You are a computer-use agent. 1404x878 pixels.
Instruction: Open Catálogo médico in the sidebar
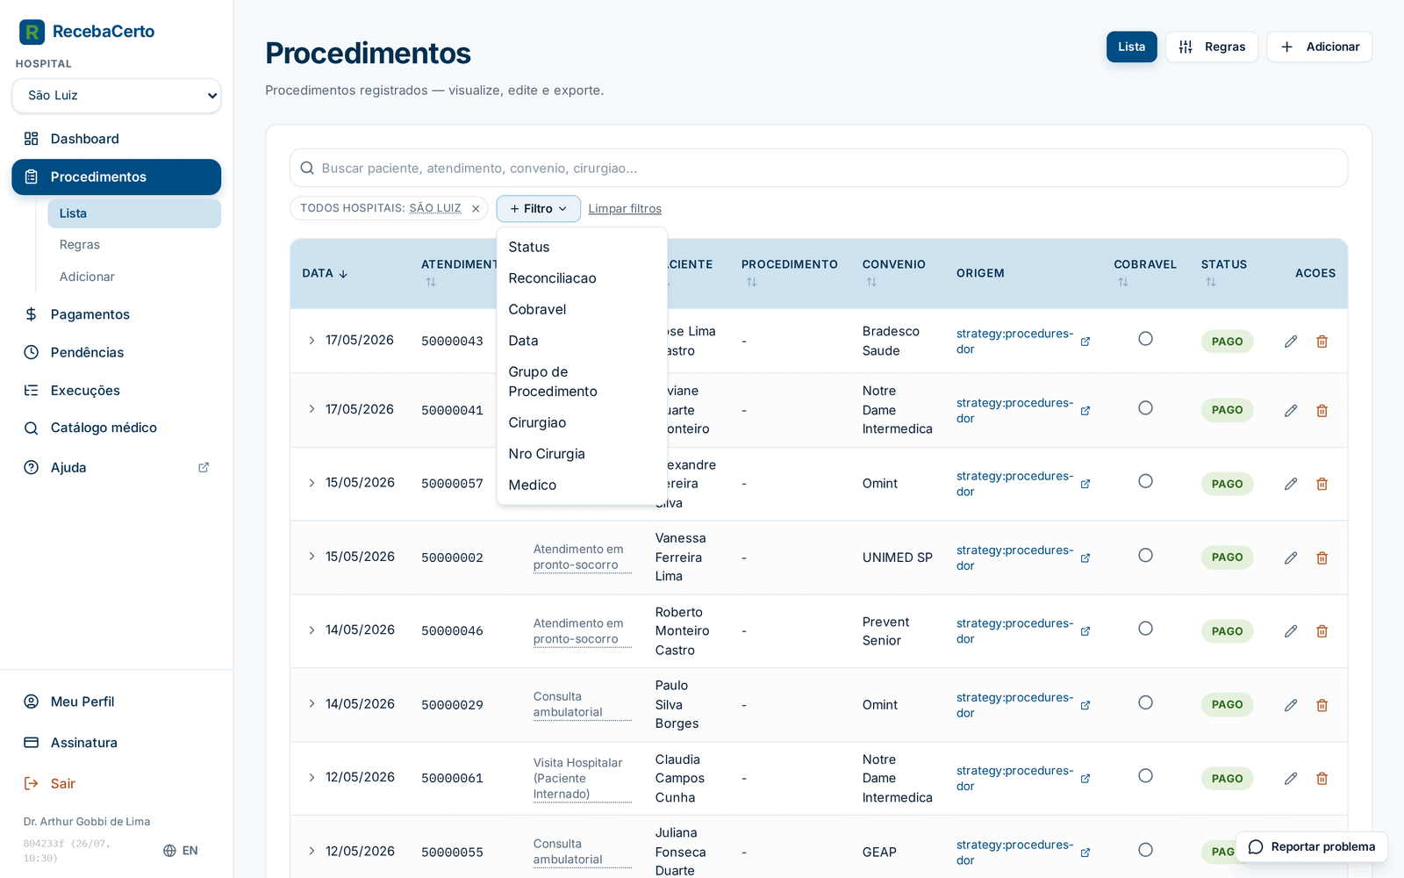point(116,428)
